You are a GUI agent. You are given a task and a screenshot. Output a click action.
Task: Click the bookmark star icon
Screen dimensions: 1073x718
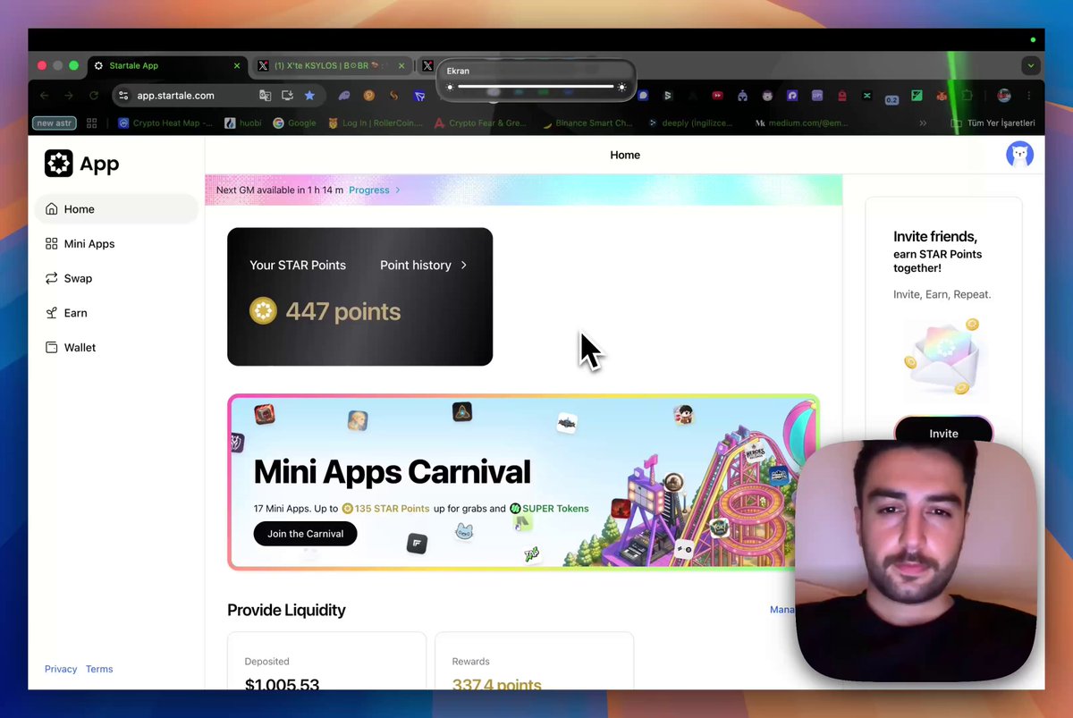309,96
